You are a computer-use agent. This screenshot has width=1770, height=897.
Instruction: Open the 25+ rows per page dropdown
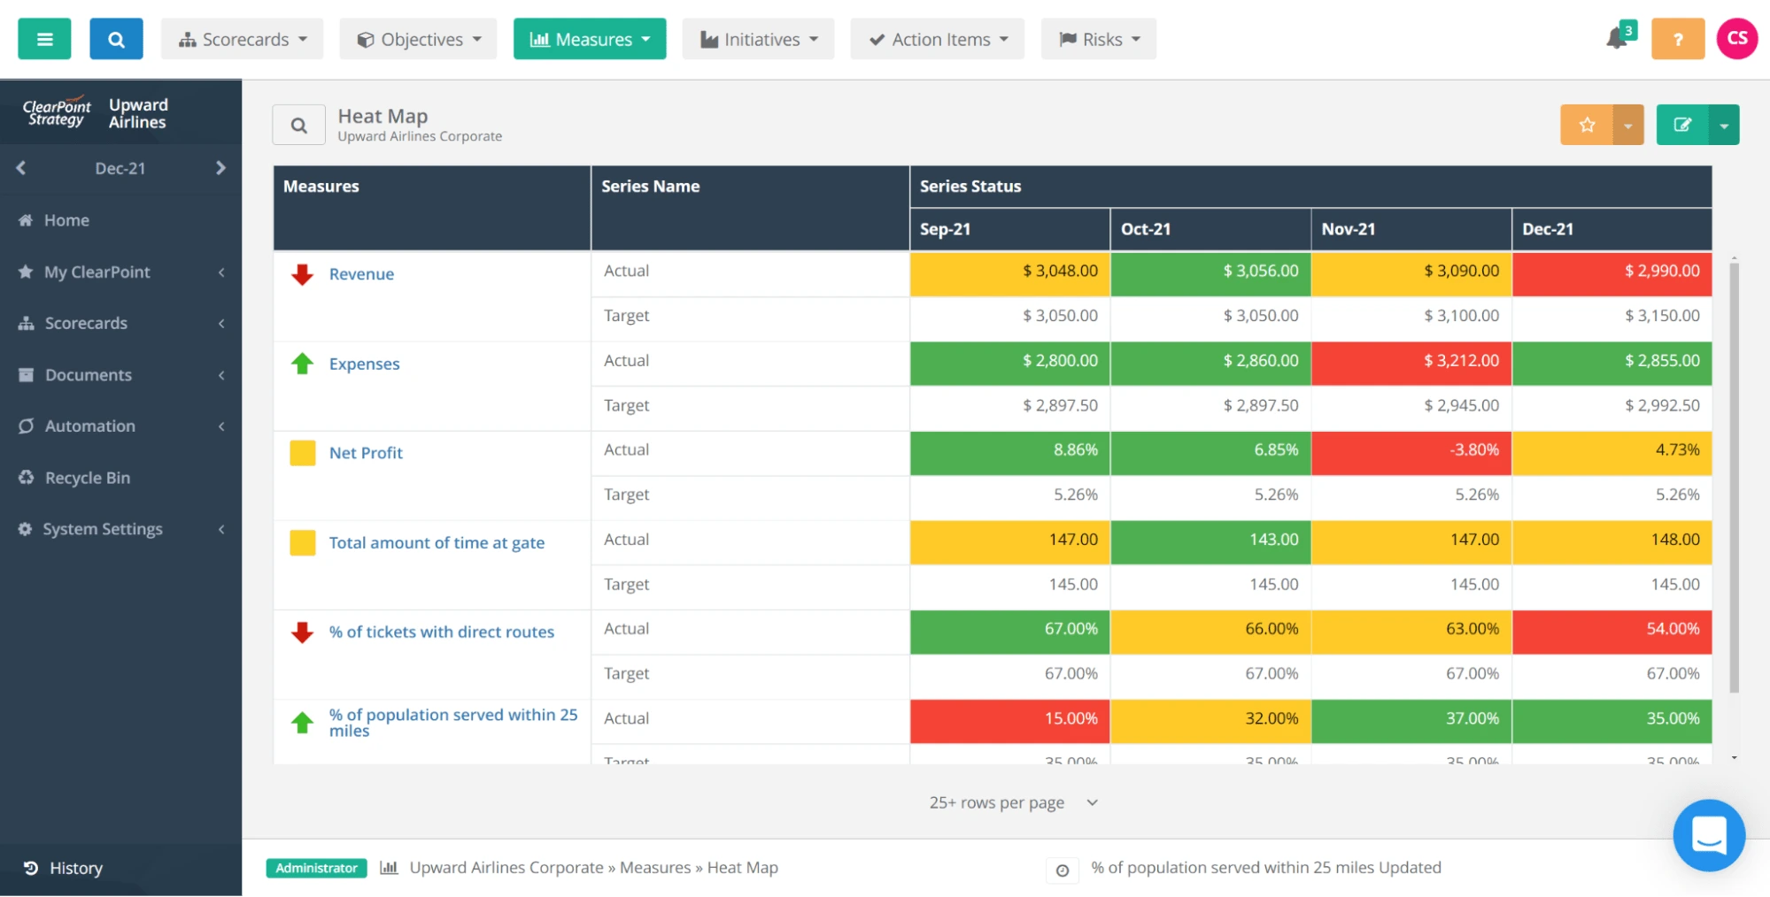(1012, 802)
